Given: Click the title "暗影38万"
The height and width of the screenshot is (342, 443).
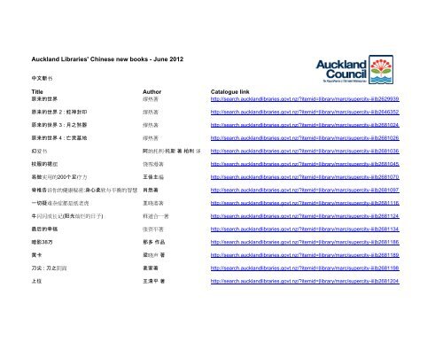Looking at the screenshot, I should click(43, 242).
